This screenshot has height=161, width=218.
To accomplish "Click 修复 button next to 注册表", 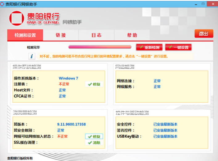I will [x=94, y=84].
